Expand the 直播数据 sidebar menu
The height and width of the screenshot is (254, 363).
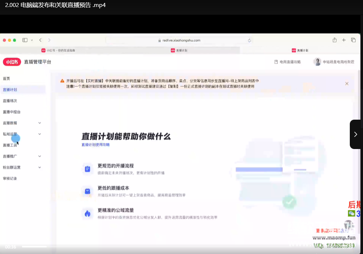[40, 123]
